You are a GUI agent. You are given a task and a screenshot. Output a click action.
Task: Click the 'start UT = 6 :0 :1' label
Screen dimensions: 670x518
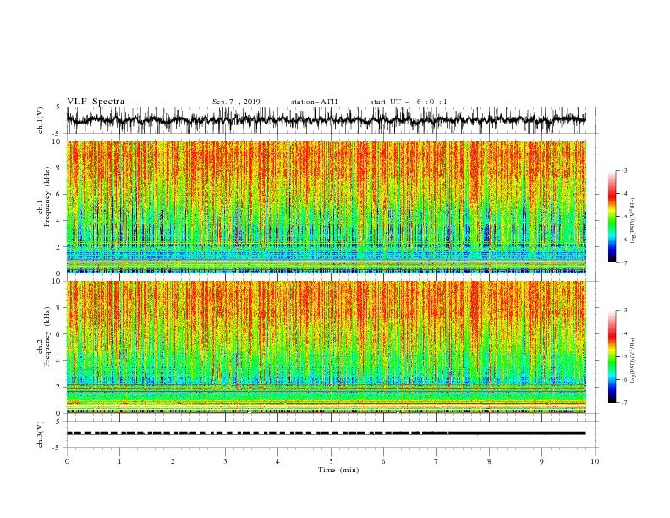[409, 102]
